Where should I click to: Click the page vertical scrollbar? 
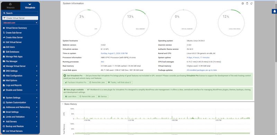click(276, 33)
